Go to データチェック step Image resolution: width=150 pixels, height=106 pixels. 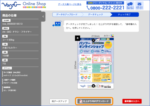pyautogui.click(x=95, y=14)
